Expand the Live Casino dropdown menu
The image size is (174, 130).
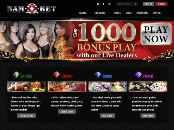point(101,13)
